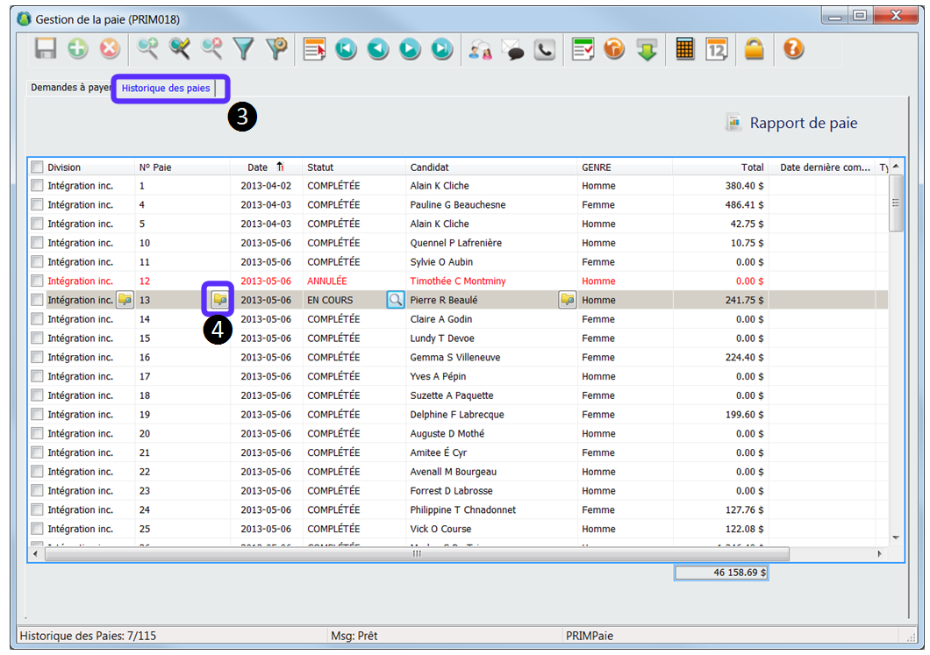The height and width of the screenshot is (655, 930).
Task: Click the save diskette toolbar icon
Action: click(x=45, y=50)
